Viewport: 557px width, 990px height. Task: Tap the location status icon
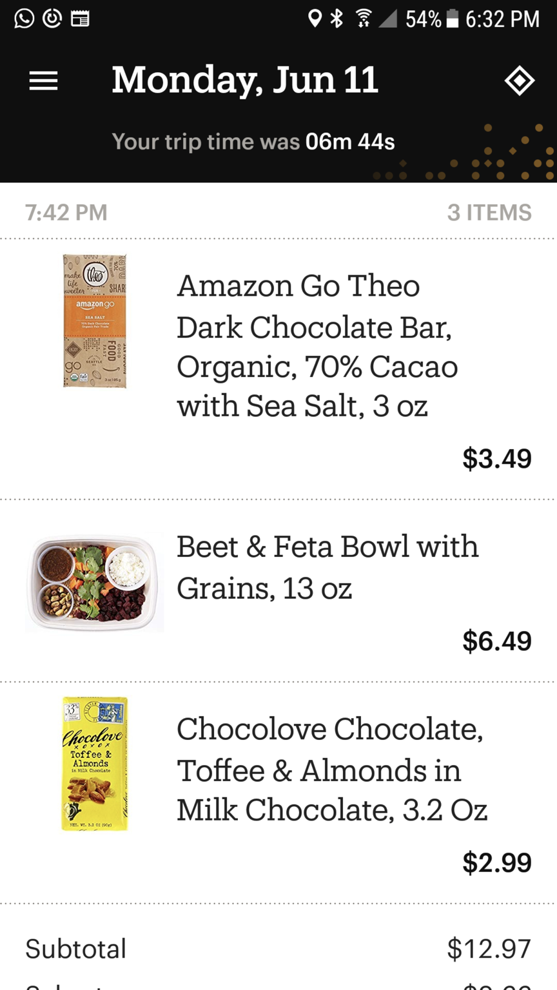point(315,19)
